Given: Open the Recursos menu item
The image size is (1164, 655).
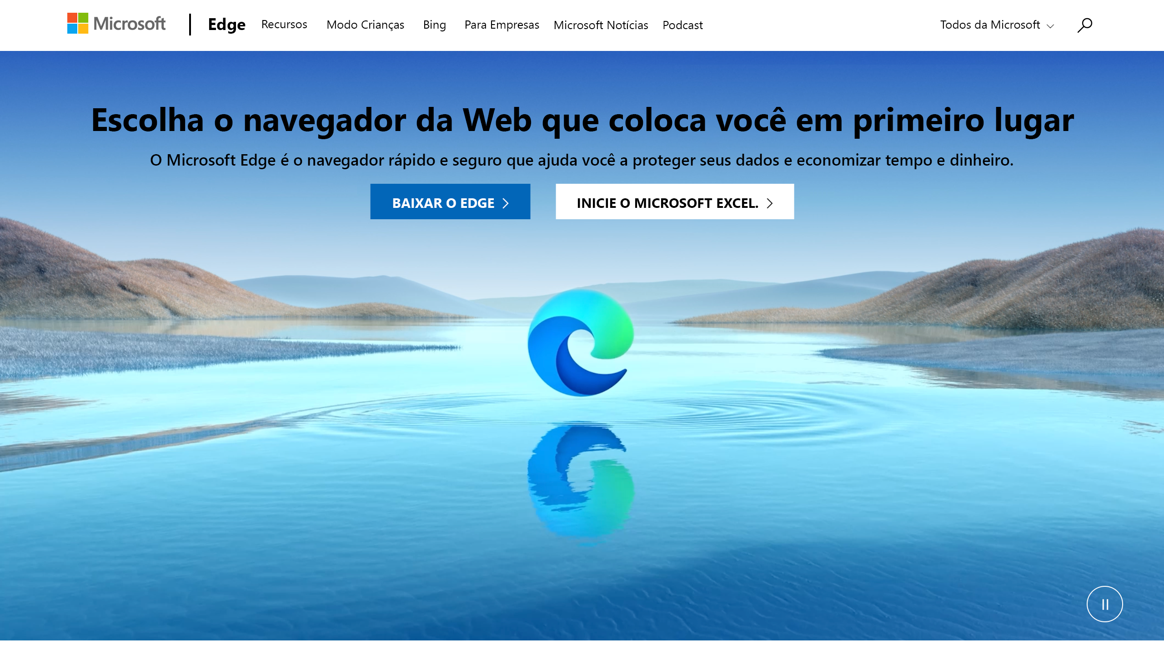Looking at the screenshot, I should click(285, 24).
